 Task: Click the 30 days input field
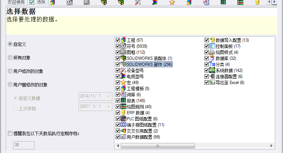(x=24, y=145)
